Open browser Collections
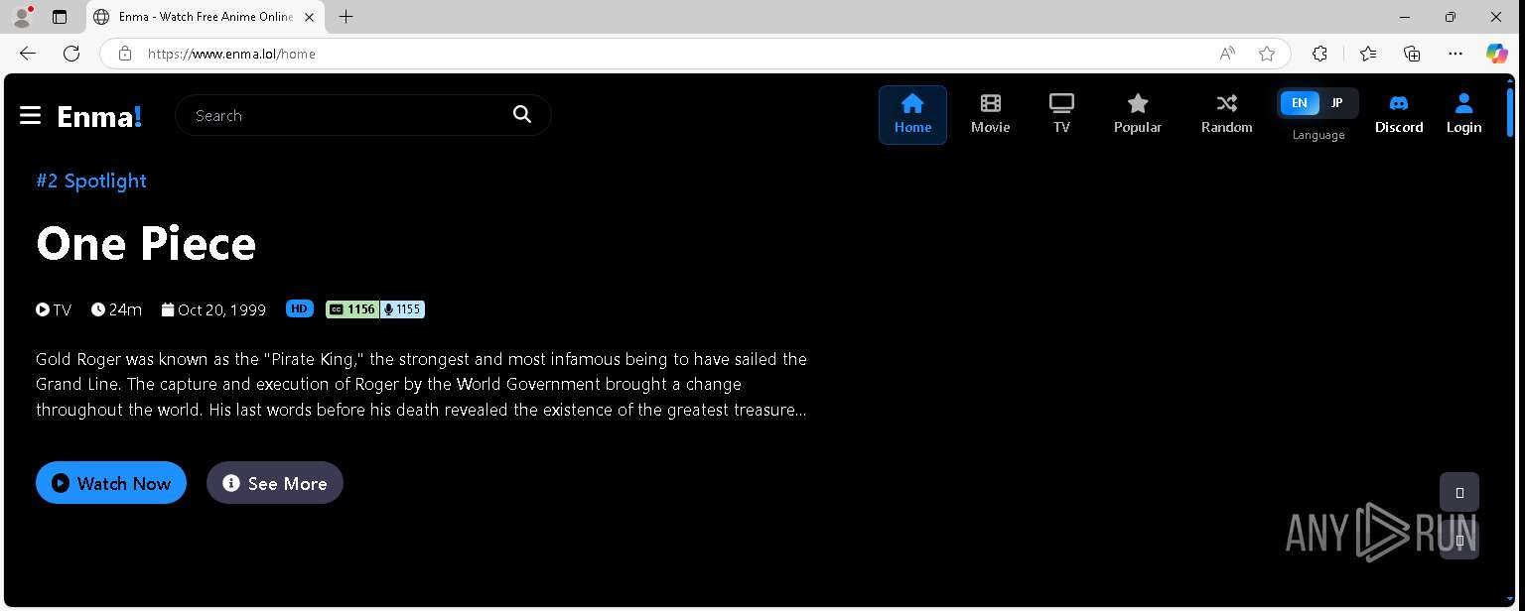Viewport: 1525px width, 611px height. (1412, 54)
